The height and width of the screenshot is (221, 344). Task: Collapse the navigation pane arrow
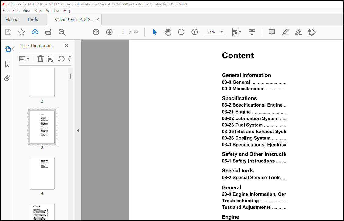[x=78, y=130]
